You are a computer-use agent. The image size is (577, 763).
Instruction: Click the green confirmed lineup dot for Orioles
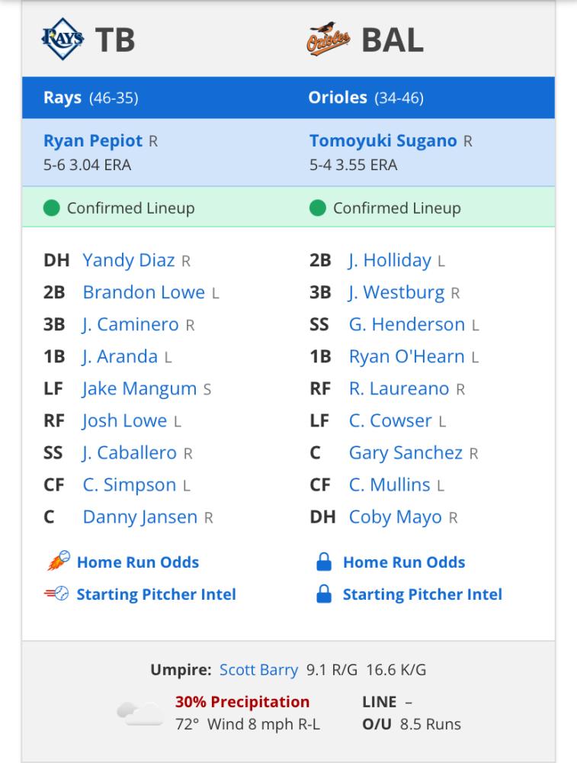(317, 208)
